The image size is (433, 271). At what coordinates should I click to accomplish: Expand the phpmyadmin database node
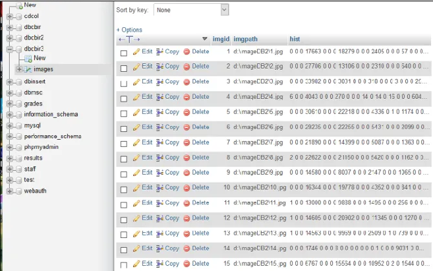pyautogui.click(x=10, y=147)
